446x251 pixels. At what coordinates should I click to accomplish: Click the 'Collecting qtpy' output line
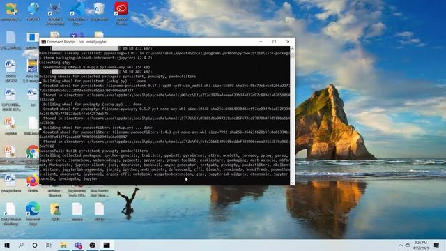(x=55, y=62)
